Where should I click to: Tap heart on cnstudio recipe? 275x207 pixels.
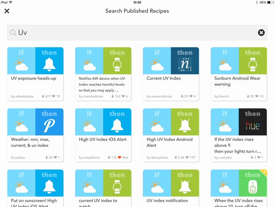[259, 157]
